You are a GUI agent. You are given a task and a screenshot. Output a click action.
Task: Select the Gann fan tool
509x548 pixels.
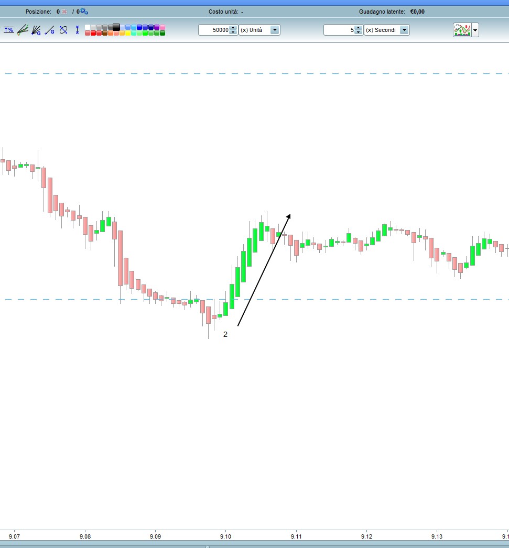click(36, 30)
